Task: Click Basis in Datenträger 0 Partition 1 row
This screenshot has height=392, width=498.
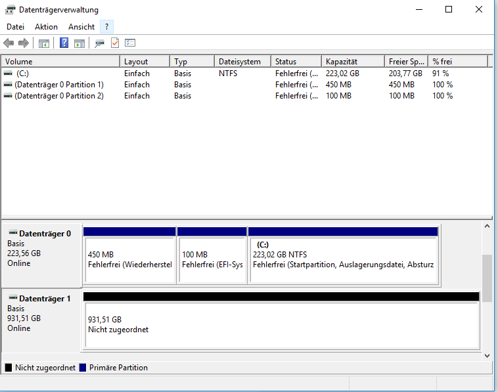Action: pos(183,85)
